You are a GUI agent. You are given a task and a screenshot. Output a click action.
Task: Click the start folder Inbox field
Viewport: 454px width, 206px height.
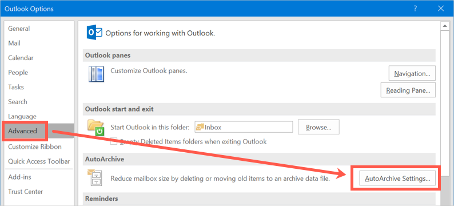pos(244,127)
